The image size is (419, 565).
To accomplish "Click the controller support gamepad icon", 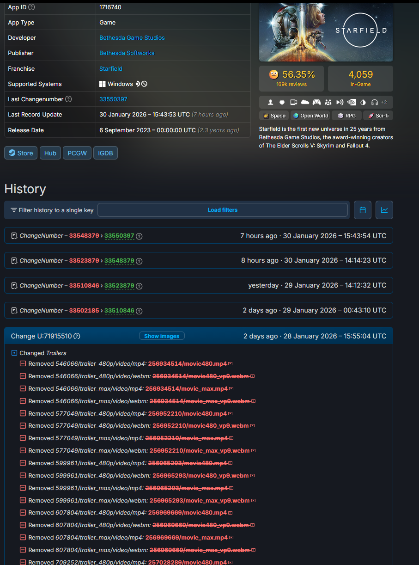I will pyautogui.click(x=316, y=102).
